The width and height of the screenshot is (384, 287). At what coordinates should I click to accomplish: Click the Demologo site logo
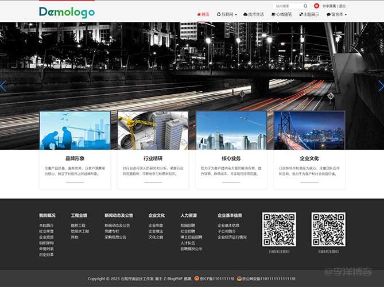(x=67, y=12)
